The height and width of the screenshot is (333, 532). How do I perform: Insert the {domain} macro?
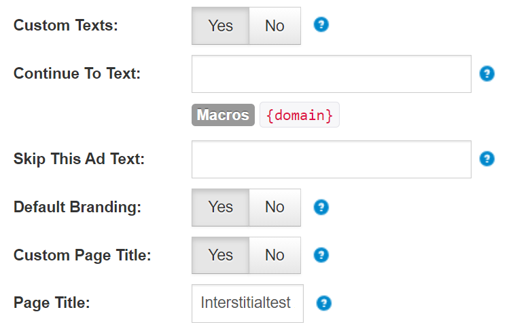coord(299,115)
